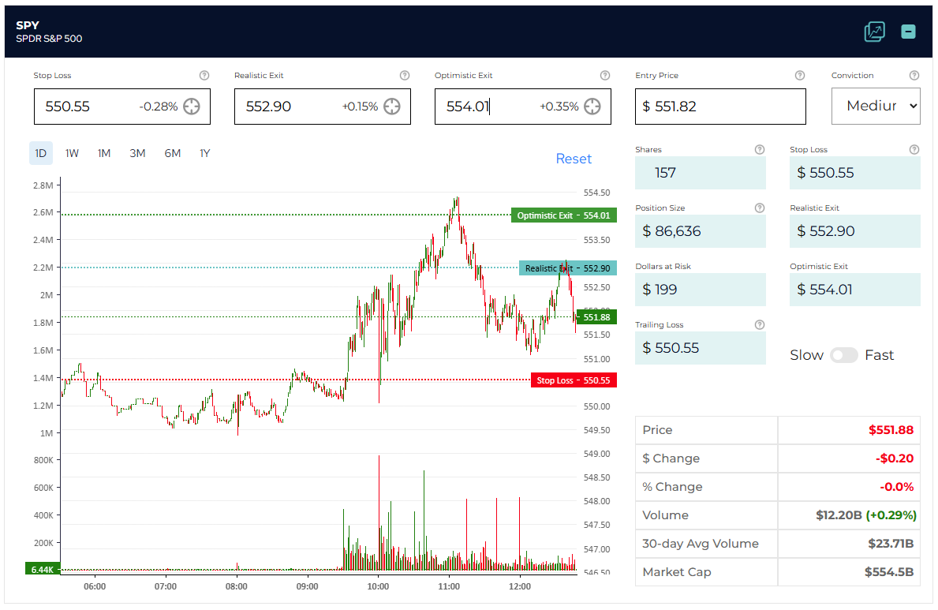Click the Reset chart link
Image resolution: width=938 pixels, height=610 pixels.
point(574,159)
